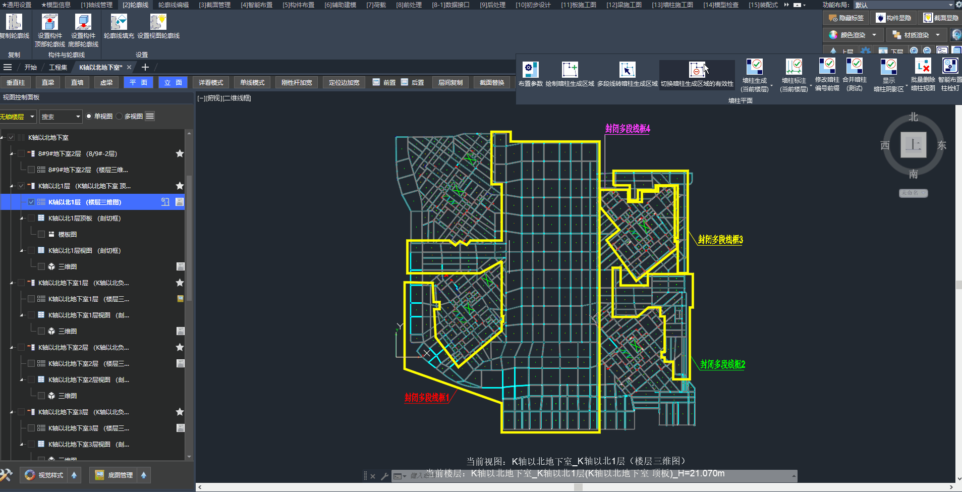Open 布置参数 settings icon
Screen dimensions: 962x492
(530, 70)
